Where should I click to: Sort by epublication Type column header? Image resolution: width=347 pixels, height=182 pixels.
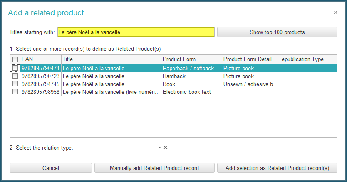(309, 59)
